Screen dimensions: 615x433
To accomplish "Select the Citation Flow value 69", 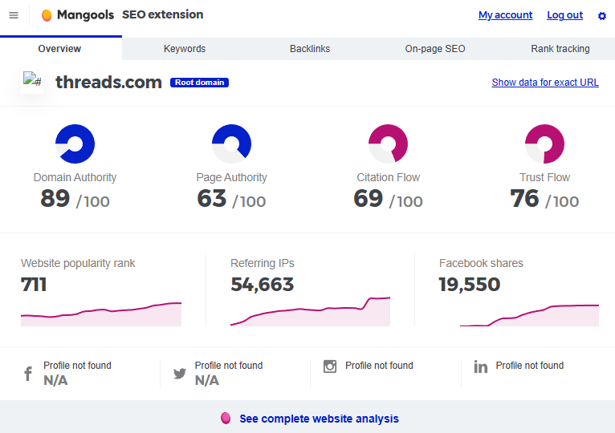I will pos(368,198).
